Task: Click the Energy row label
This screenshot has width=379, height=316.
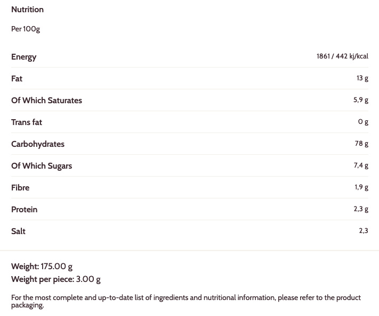Action: pos(23,57)
